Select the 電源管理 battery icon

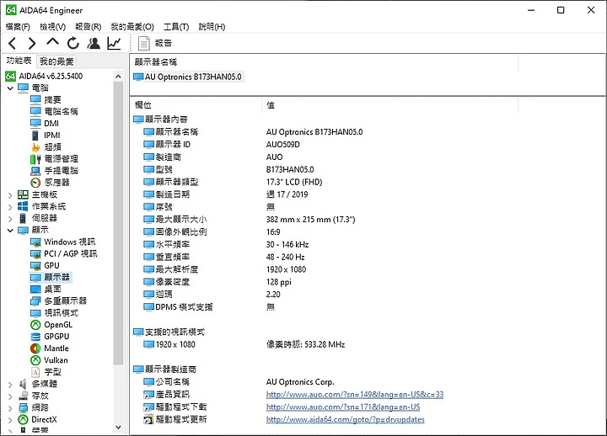tap(35, 159)
